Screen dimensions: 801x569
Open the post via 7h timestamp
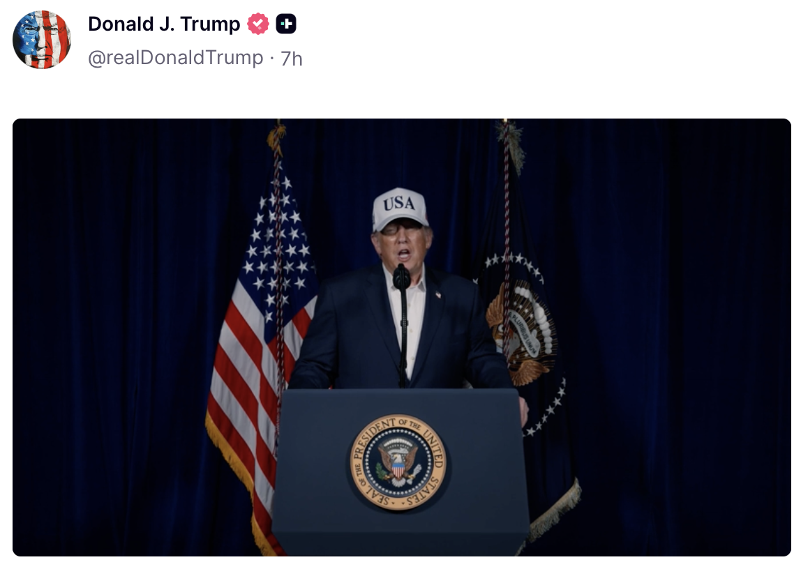click(x=292, y=59)
